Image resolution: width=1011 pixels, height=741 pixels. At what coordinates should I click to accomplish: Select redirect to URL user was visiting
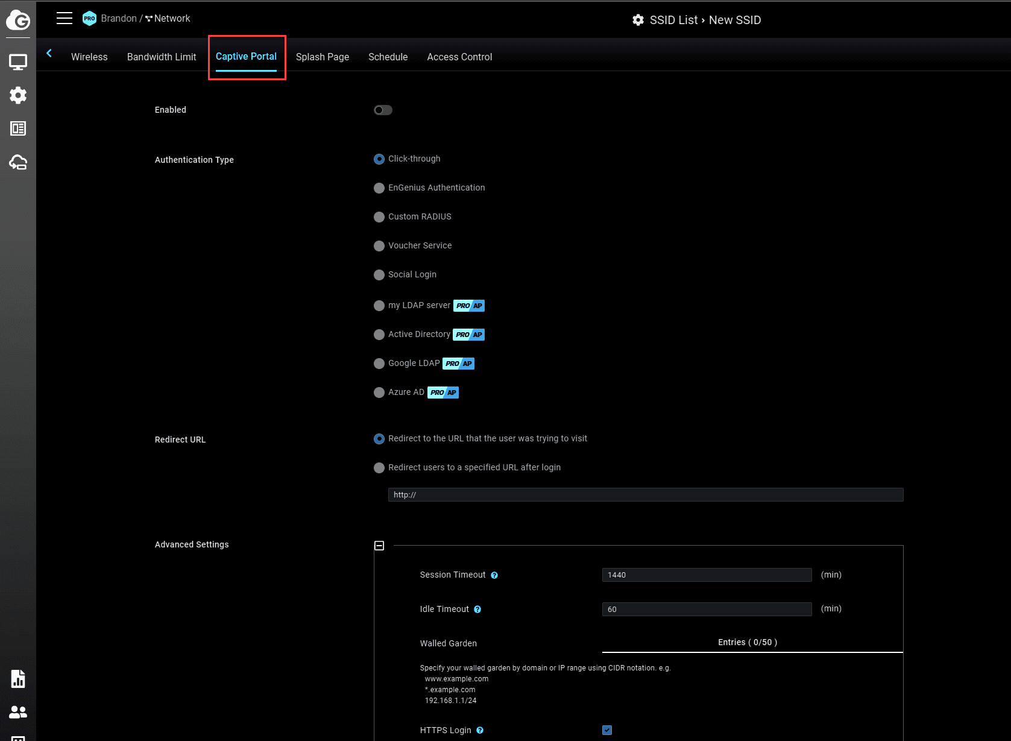coord(379,439)
